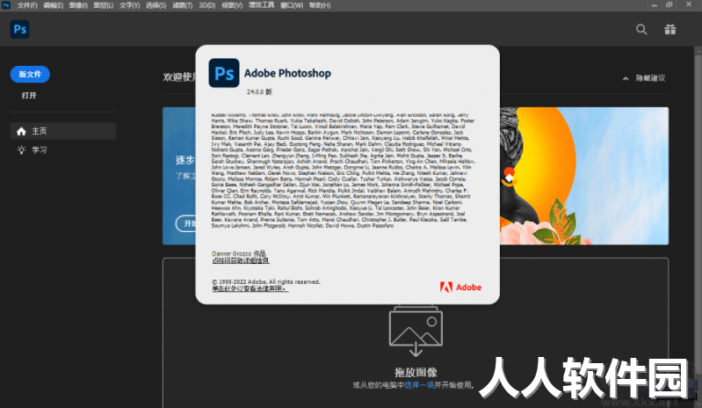Image resolution: width=702 pixels, height=408 pixels.
Task: Open the 窗口(W) menu
Action: pos(292,5)
